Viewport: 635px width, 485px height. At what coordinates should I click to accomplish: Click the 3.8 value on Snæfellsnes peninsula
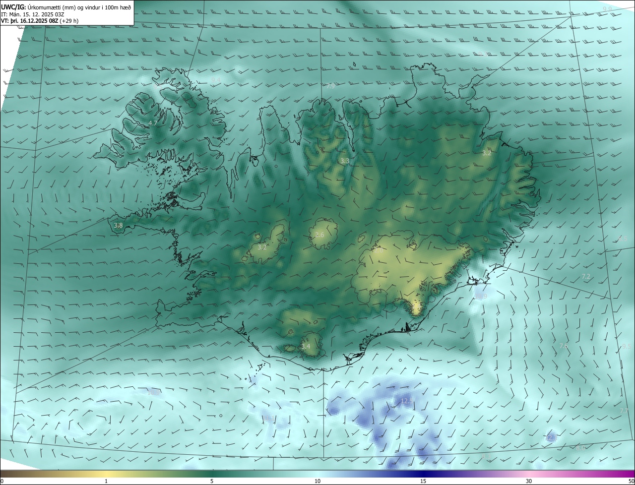click(118, 226)
